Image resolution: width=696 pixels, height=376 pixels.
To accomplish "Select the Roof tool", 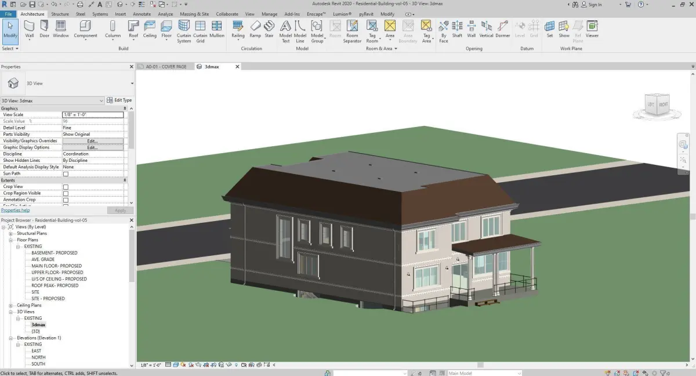I will point(133,29).
